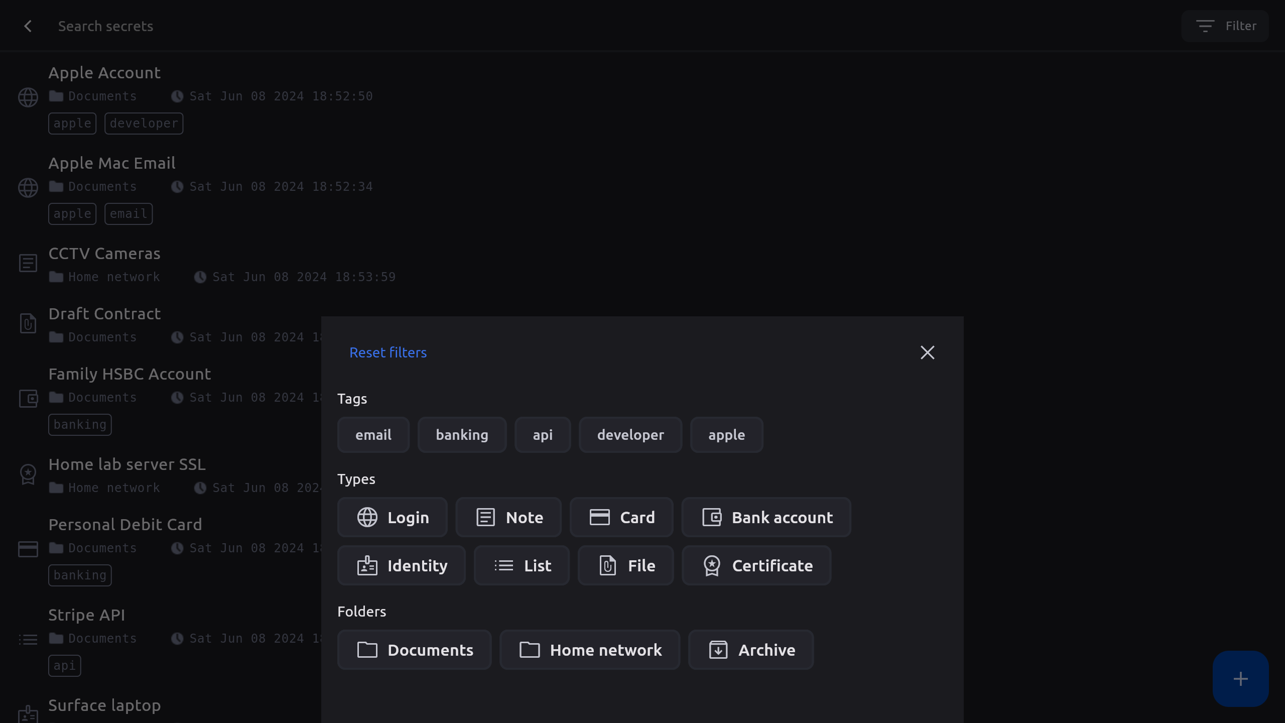Toggle the developer tag filter
The image size is (1285, 723).
tap(630, 435)
